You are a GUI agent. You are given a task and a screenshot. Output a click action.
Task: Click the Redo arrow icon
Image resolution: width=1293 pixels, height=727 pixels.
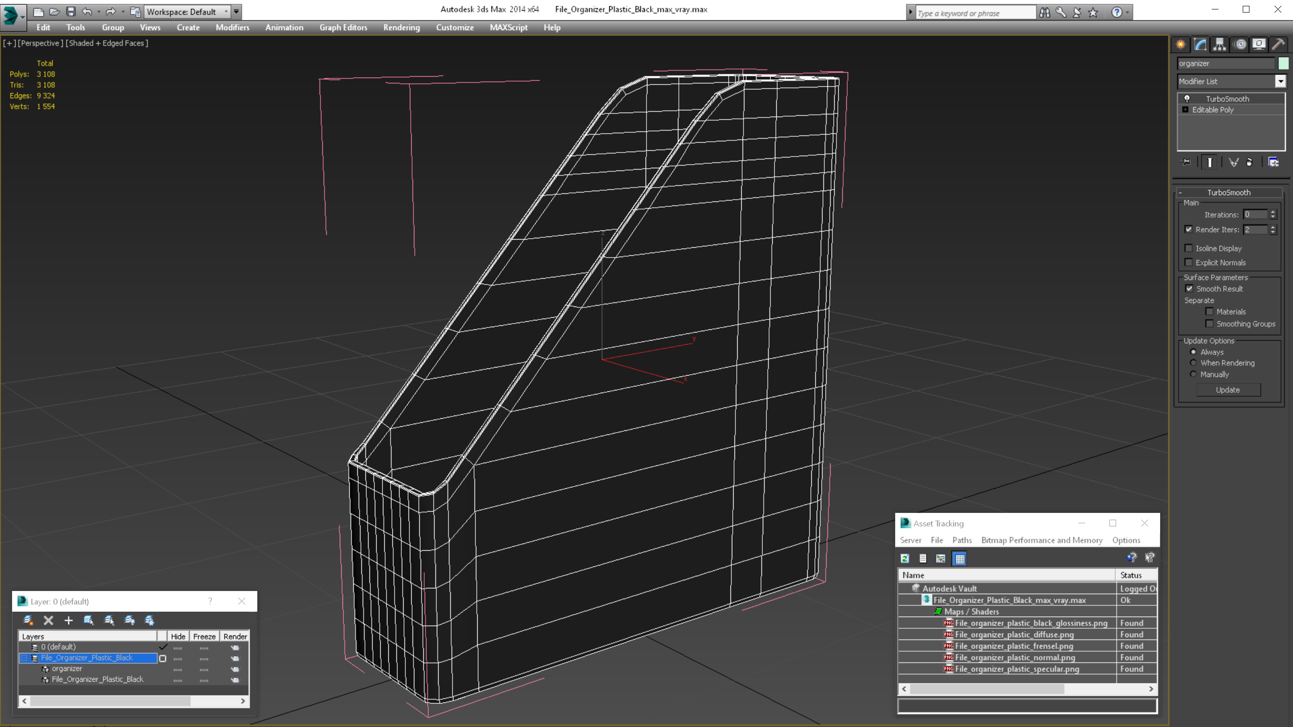(110, 12)
